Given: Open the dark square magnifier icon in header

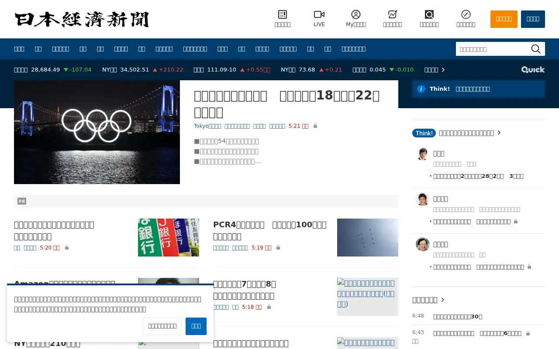Looking at the screenshot, I should click(x=429, y=14).
